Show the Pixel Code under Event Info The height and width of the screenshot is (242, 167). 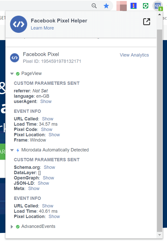click(x=47, y=129)
